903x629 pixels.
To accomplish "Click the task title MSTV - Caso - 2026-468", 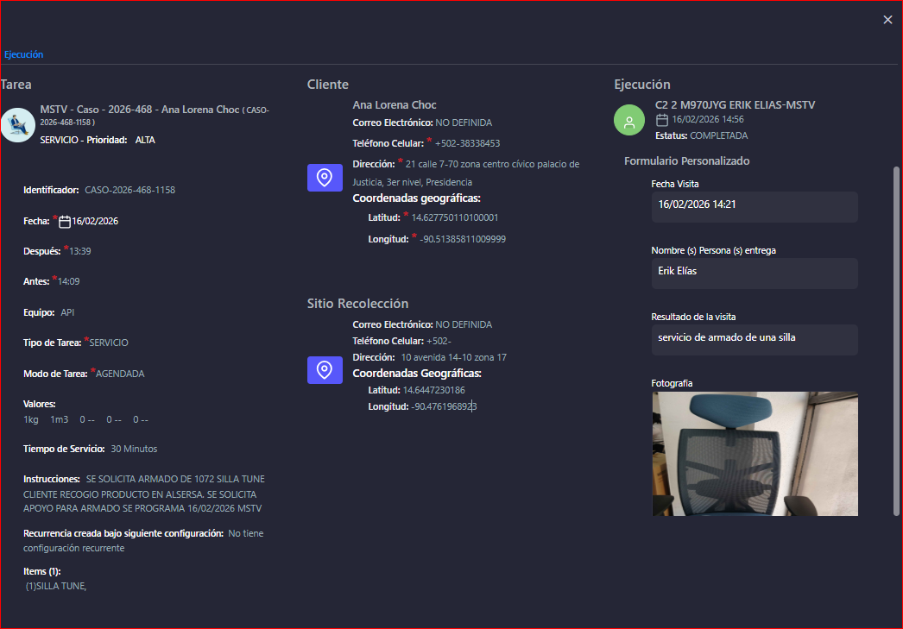I will (138, 110).
